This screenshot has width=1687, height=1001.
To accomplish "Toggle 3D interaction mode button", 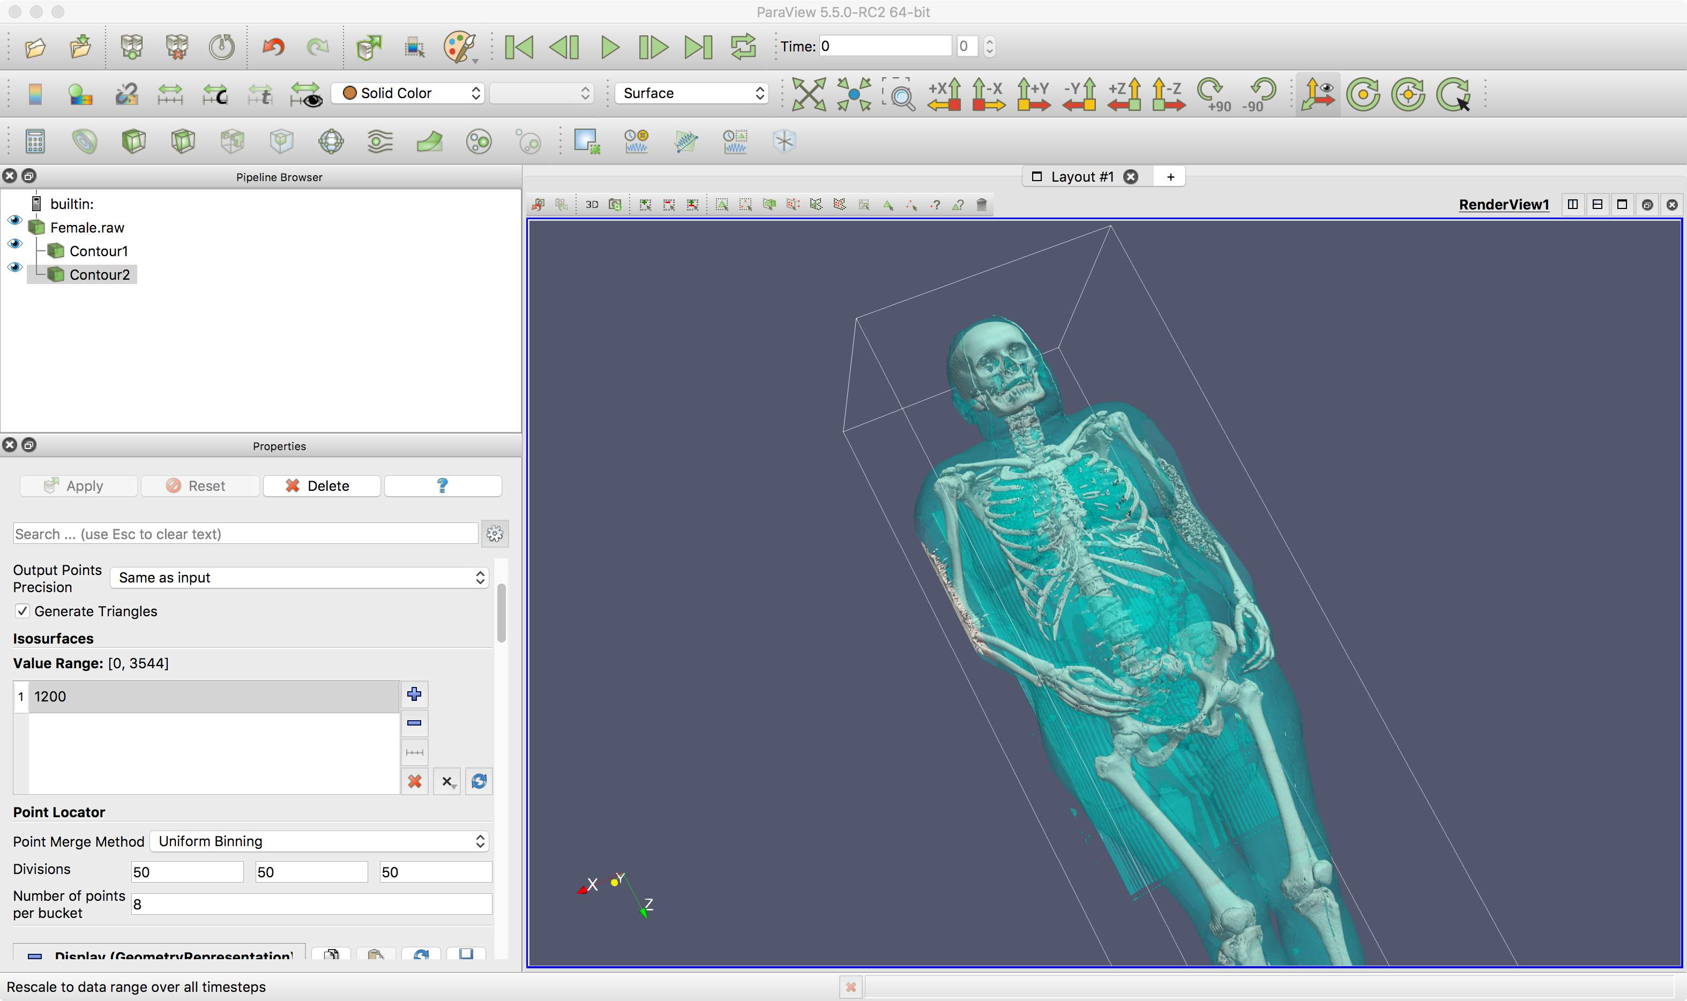I will click(592, 204).
